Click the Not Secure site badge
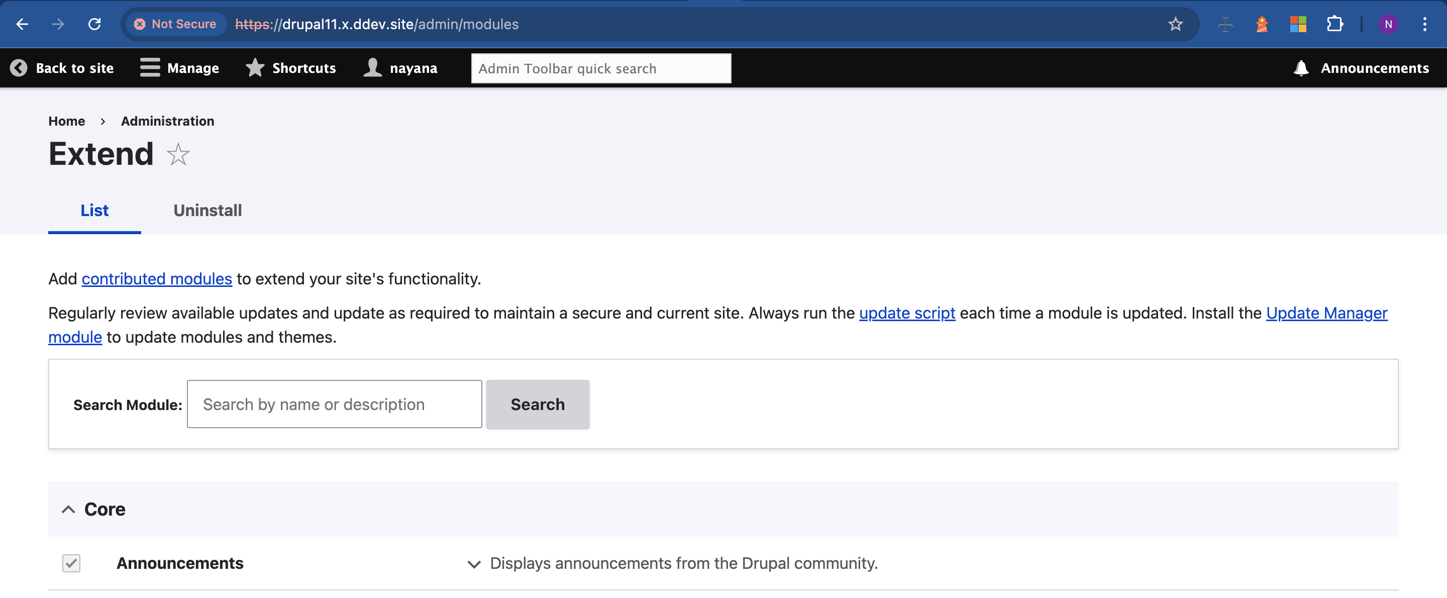 pyautogui.click(x=175, y=24)
